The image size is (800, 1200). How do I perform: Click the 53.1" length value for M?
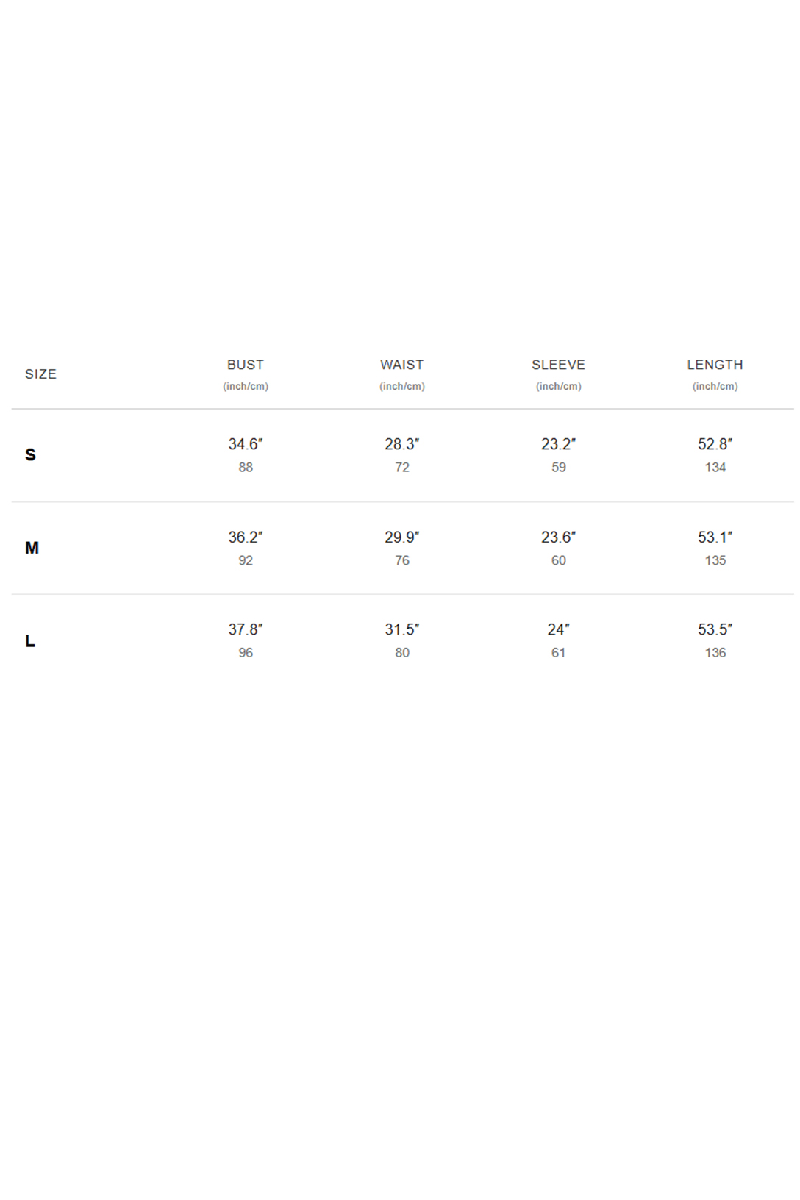pyautogui.click(x=715, y=537)
